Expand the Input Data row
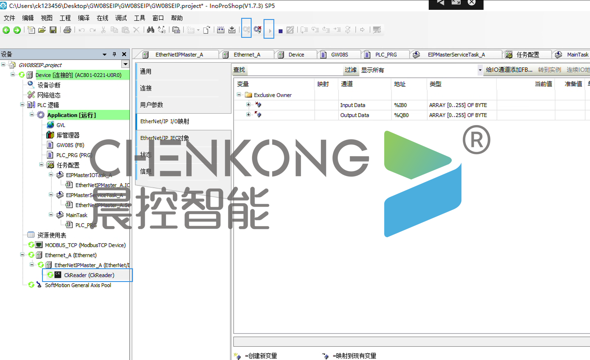590x360 pixels. click(x=248, y=105)
